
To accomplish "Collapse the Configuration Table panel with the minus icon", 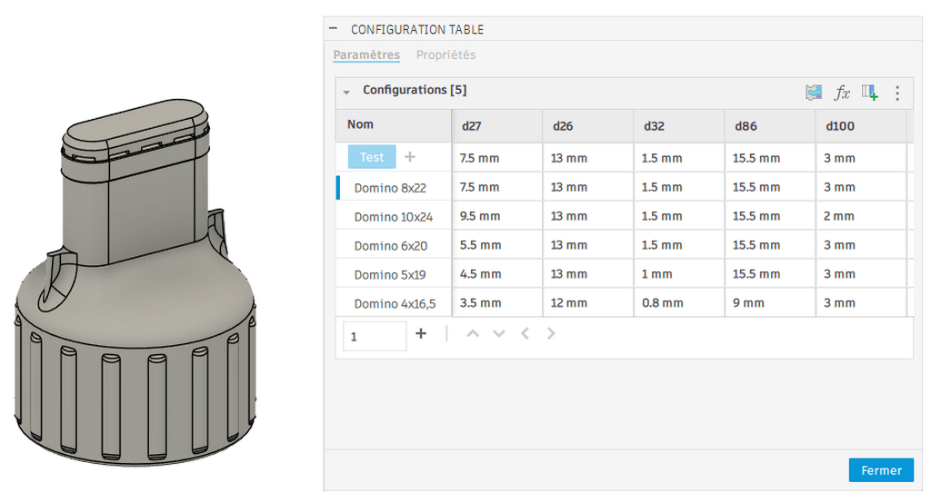I will [x=333, y=28].
